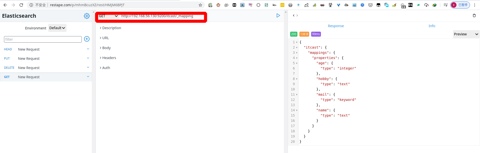Collapse the 'age' fold arrow on line 5
Viewport: 480px width, 153px height.
(297, 63)
